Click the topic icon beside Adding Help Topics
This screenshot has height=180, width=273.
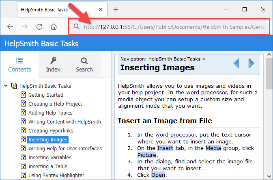tap(24, 113)
